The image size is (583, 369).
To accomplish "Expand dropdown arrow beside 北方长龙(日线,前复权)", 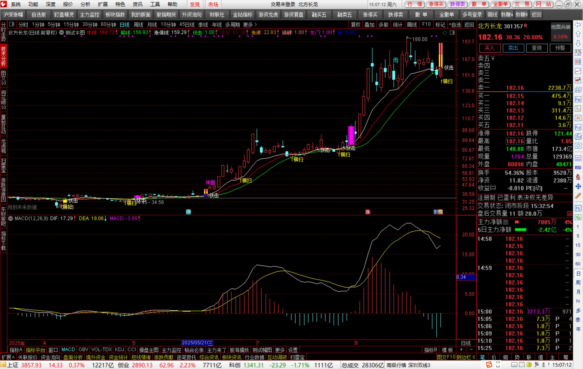I will click(62, 33).
